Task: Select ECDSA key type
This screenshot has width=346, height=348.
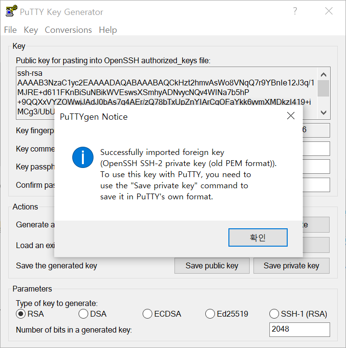Action: 162,314
